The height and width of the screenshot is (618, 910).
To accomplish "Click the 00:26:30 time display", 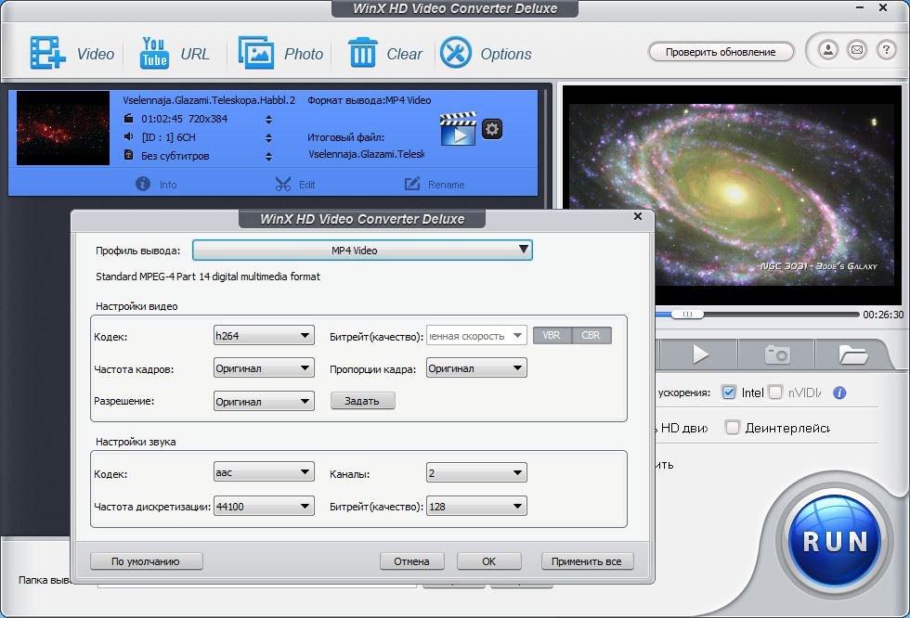I will [883, 315].
